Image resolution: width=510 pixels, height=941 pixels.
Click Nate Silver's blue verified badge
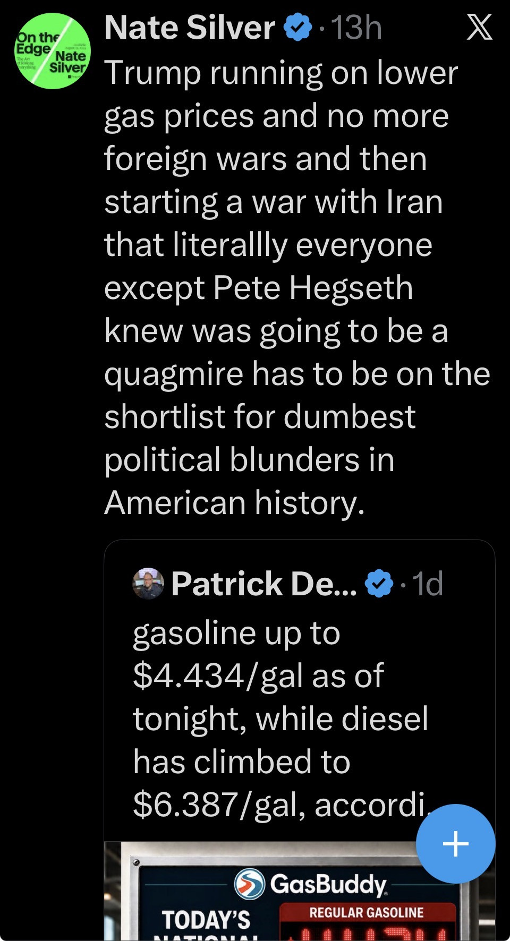(x=298, y=28)
